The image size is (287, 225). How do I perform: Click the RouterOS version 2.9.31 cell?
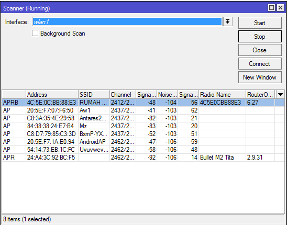click(260, 157)
